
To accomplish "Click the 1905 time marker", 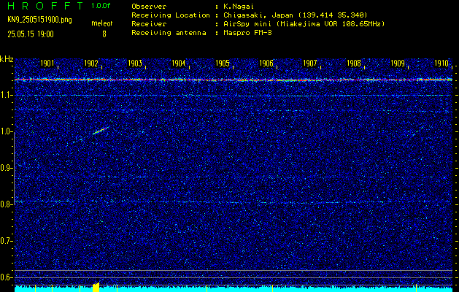I will pos(222,64).
